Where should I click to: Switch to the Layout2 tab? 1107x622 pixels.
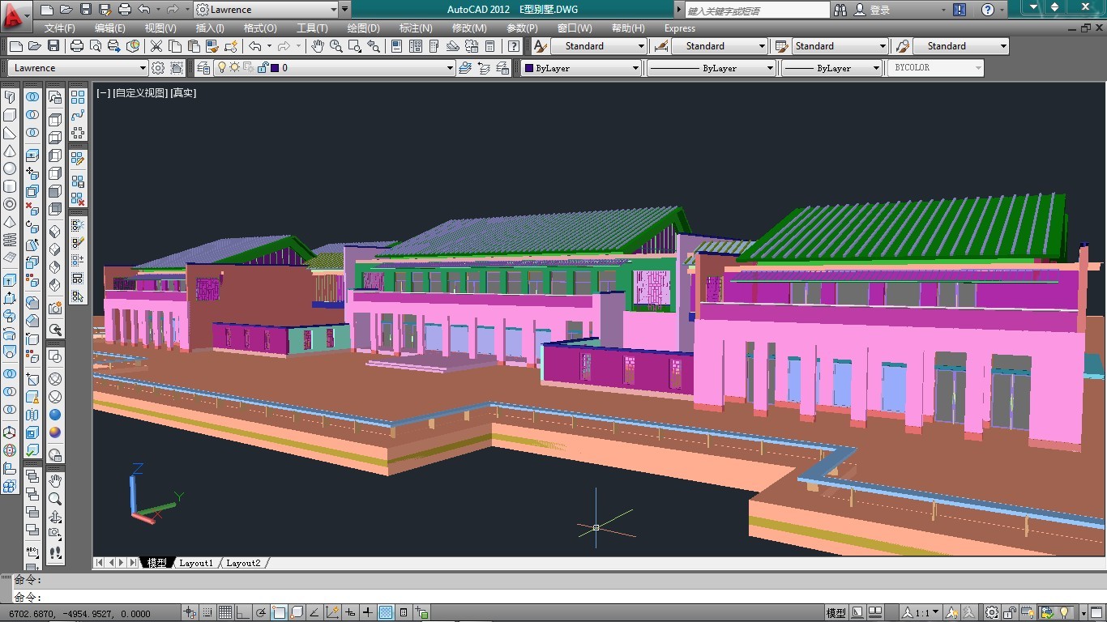point(243,563)
